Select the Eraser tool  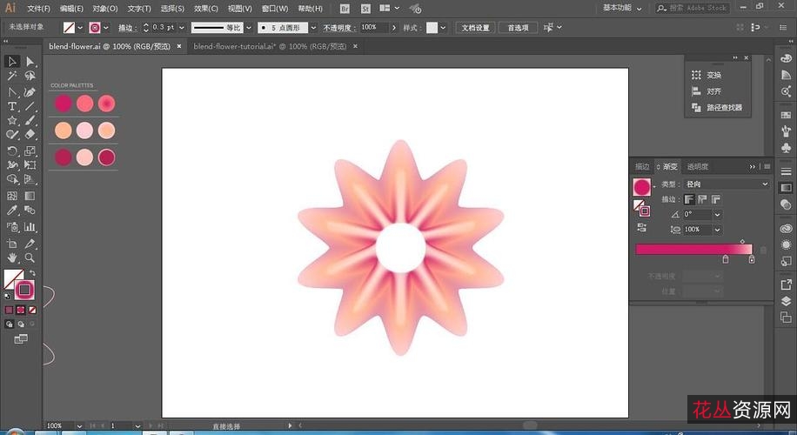pos(30,135)
